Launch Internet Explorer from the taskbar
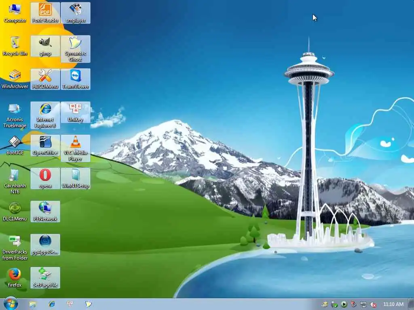 point(52,304)
